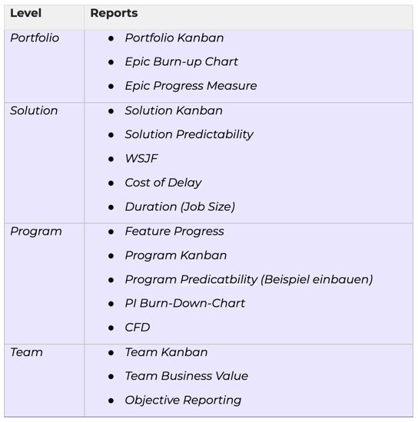Image resolution: width=418 pixels, height=422 pixels.
Task: Click the Solution Kanban entry
Action: (174, 110)
